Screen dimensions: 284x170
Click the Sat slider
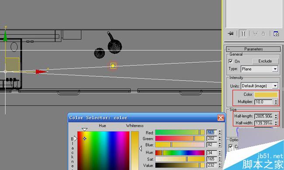(x=180, y=159)
